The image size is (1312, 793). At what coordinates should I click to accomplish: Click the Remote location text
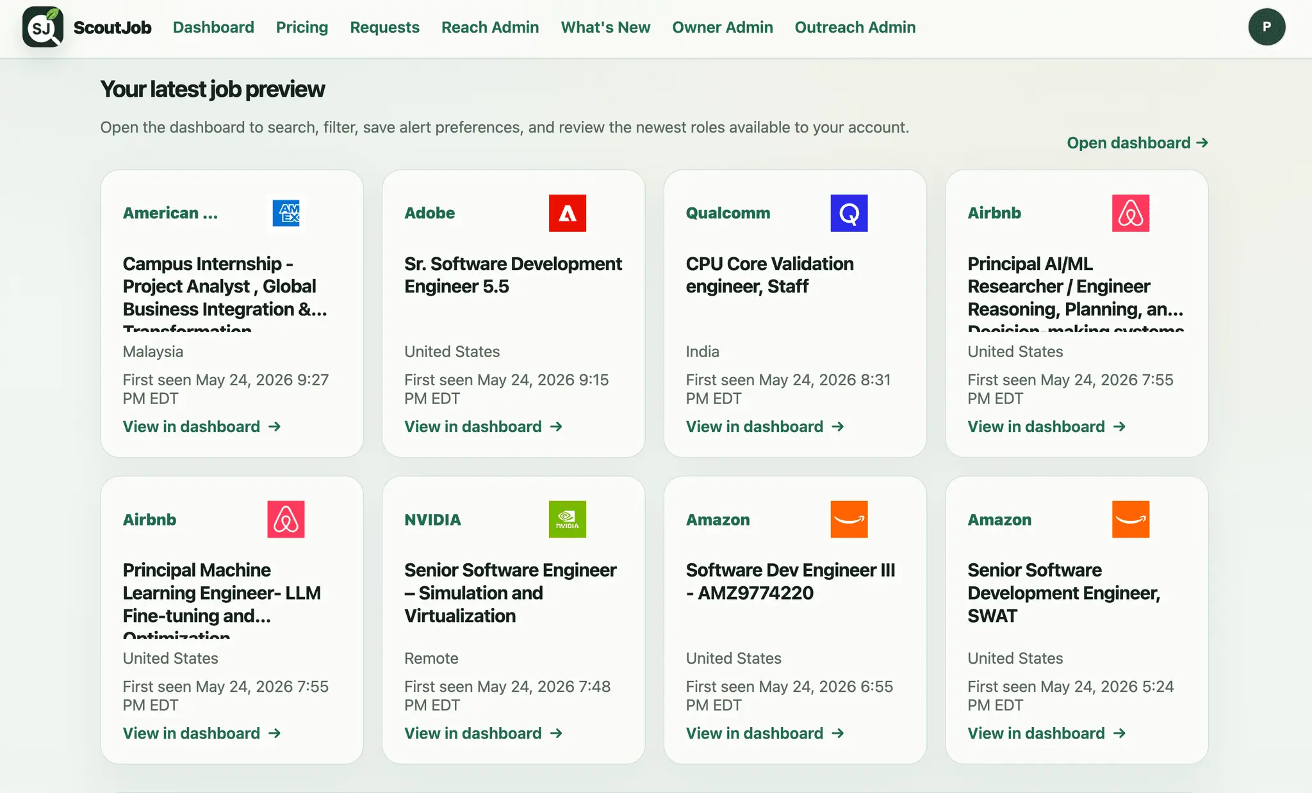431,658
